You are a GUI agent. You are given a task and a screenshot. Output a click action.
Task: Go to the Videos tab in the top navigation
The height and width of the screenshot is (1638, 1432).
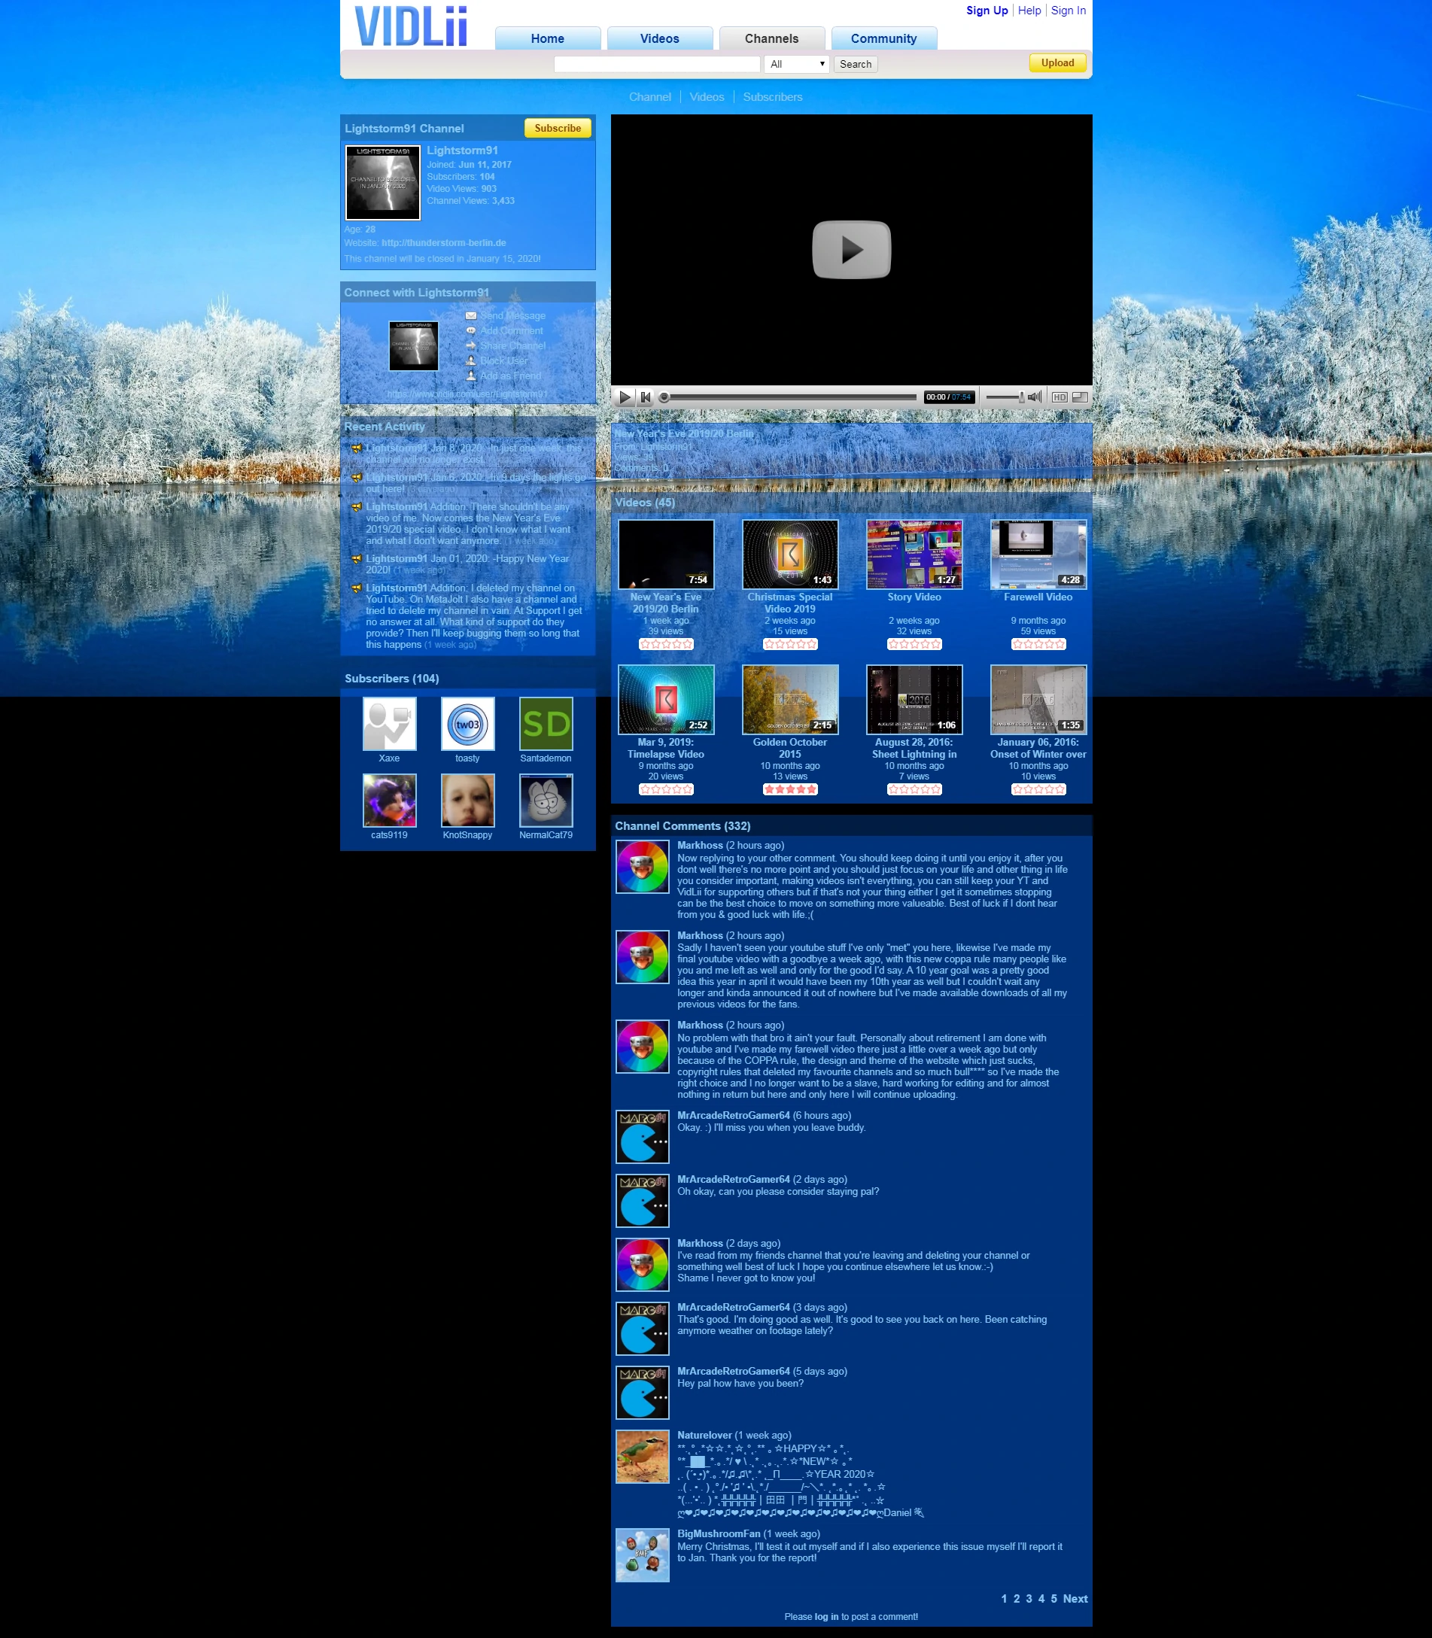(x=659, y=38)
